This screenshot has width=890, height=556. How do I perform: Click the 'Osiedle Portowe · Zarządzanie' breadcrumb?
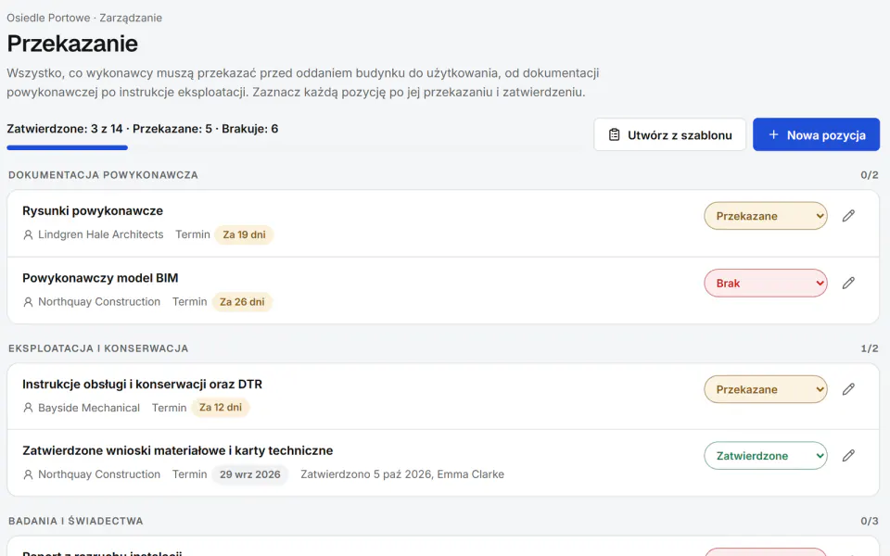84,18
